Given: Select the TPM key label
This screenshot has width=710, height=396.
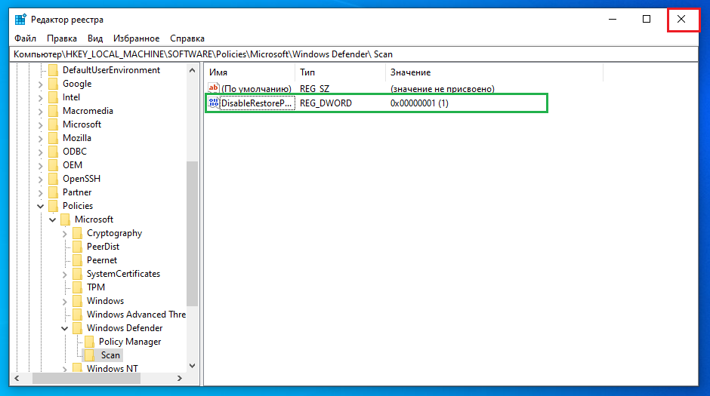Looking at the screenshot, I should [96, 287].
